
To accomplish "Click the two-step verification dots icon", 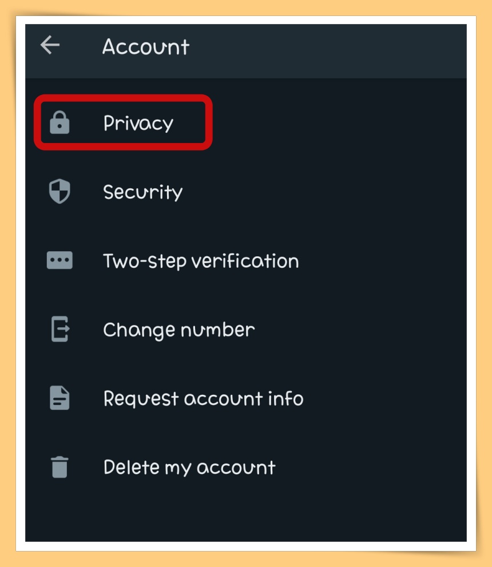I will click(x=59, y=260).
